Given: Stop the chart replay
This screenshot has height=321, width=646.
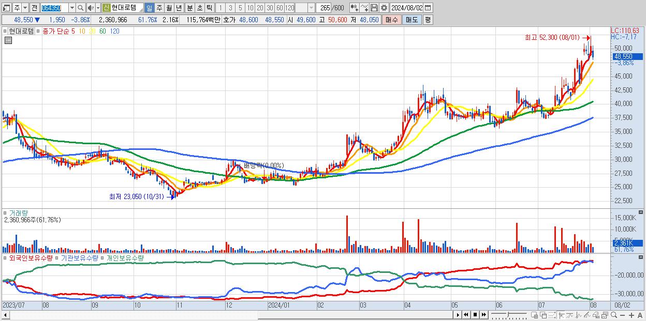Looking at the screenshot, I should pos(475,315).
